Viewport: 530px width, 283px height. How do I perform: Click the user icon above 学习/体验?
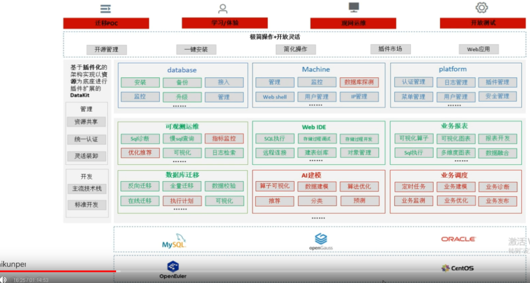tap(223, 9)
